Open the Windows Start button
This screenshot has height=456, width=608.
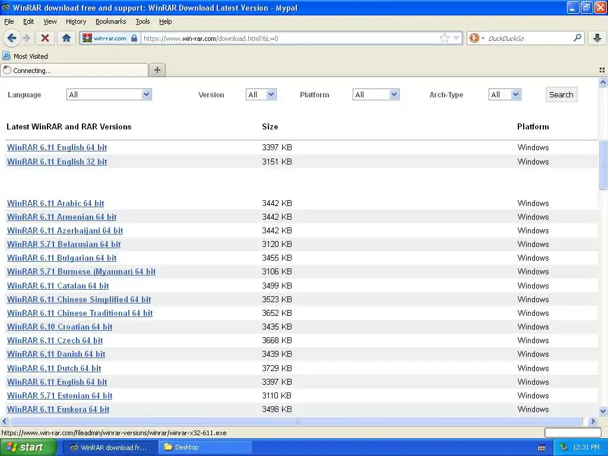pyautogui.click(x=28, y=448)
